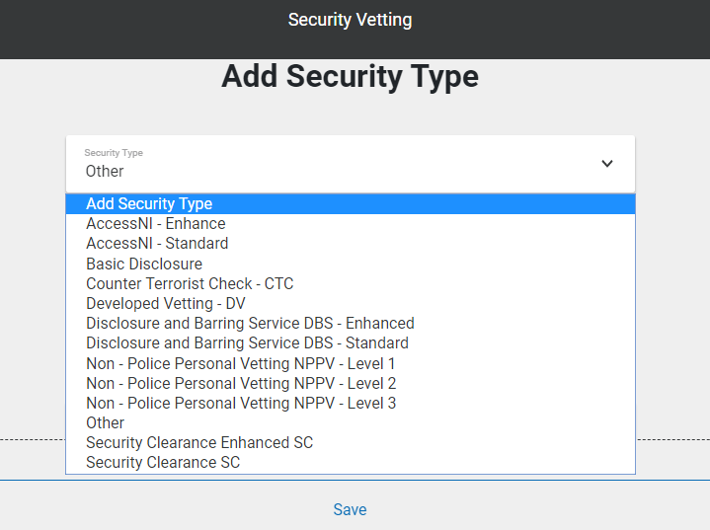Screen dimensions: 710x530
Task: Click the Add Security Type page heading
Action: (350, 77)
